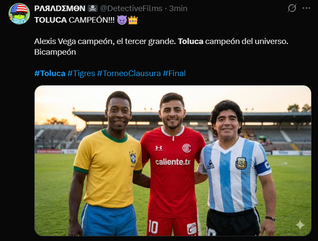Viewport: 318px width, 241px height.
Task: Open the display name profile link
Action: (x=59, y=9)
